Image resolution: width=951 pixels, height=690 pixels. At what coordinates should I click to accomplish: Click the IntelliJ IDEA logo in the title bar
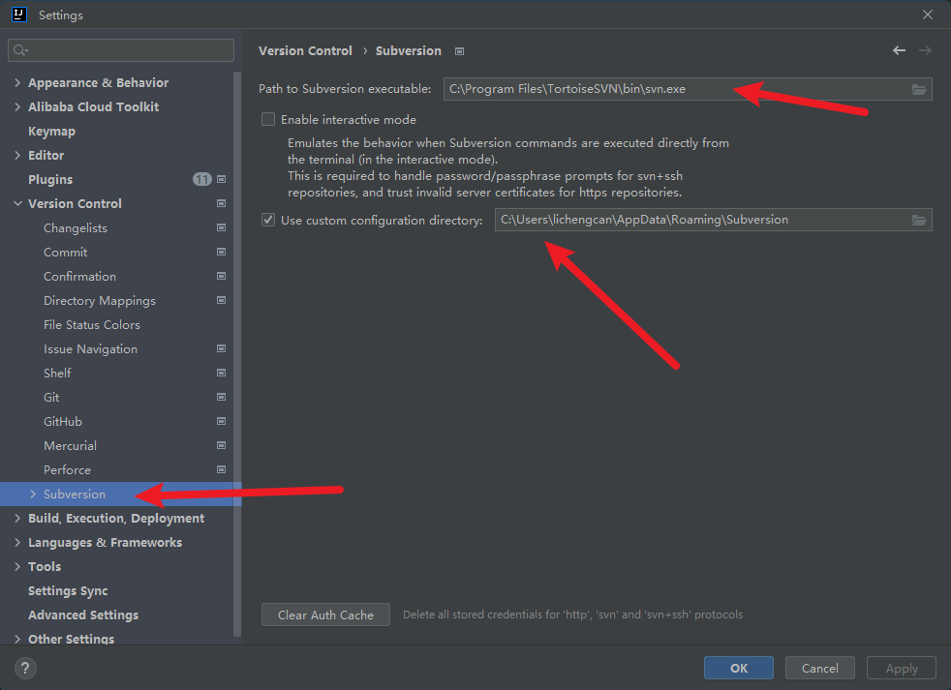tap(19, 15)
